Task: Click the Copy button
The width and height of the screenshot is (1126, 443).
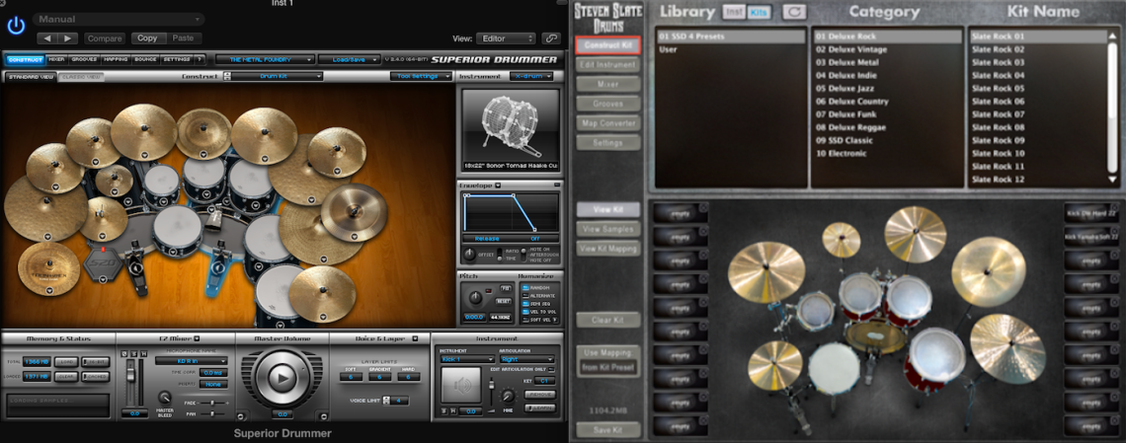Action: (x=147, y=38)
